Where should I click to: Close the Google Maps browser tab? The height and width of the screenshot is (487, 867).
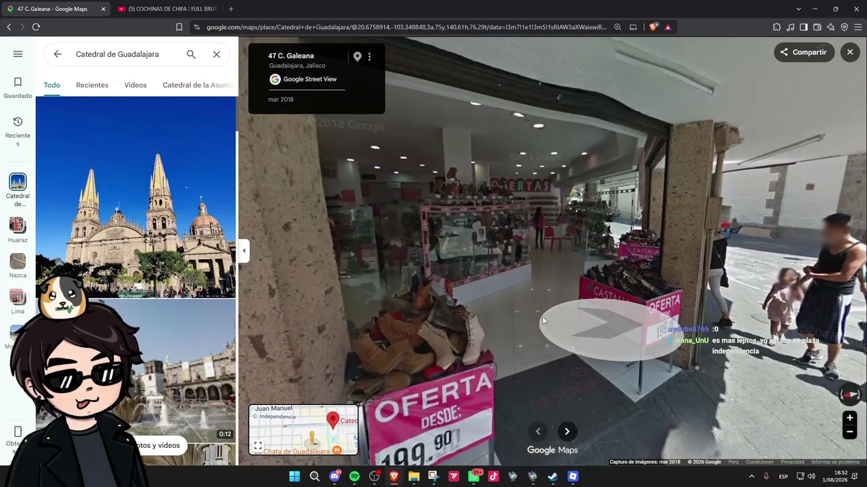click(103, 9)
